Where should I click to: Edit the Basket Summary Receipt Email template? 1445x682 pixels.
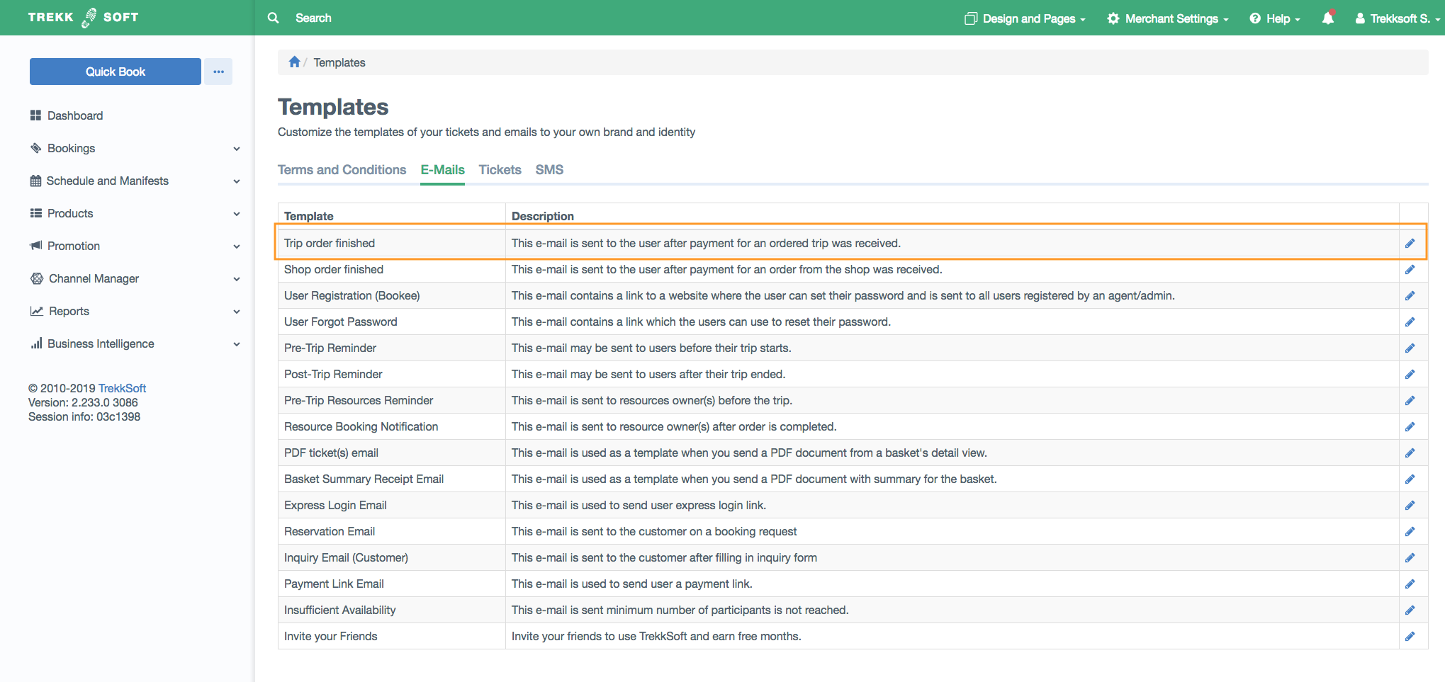click(x=1410, y=479)
